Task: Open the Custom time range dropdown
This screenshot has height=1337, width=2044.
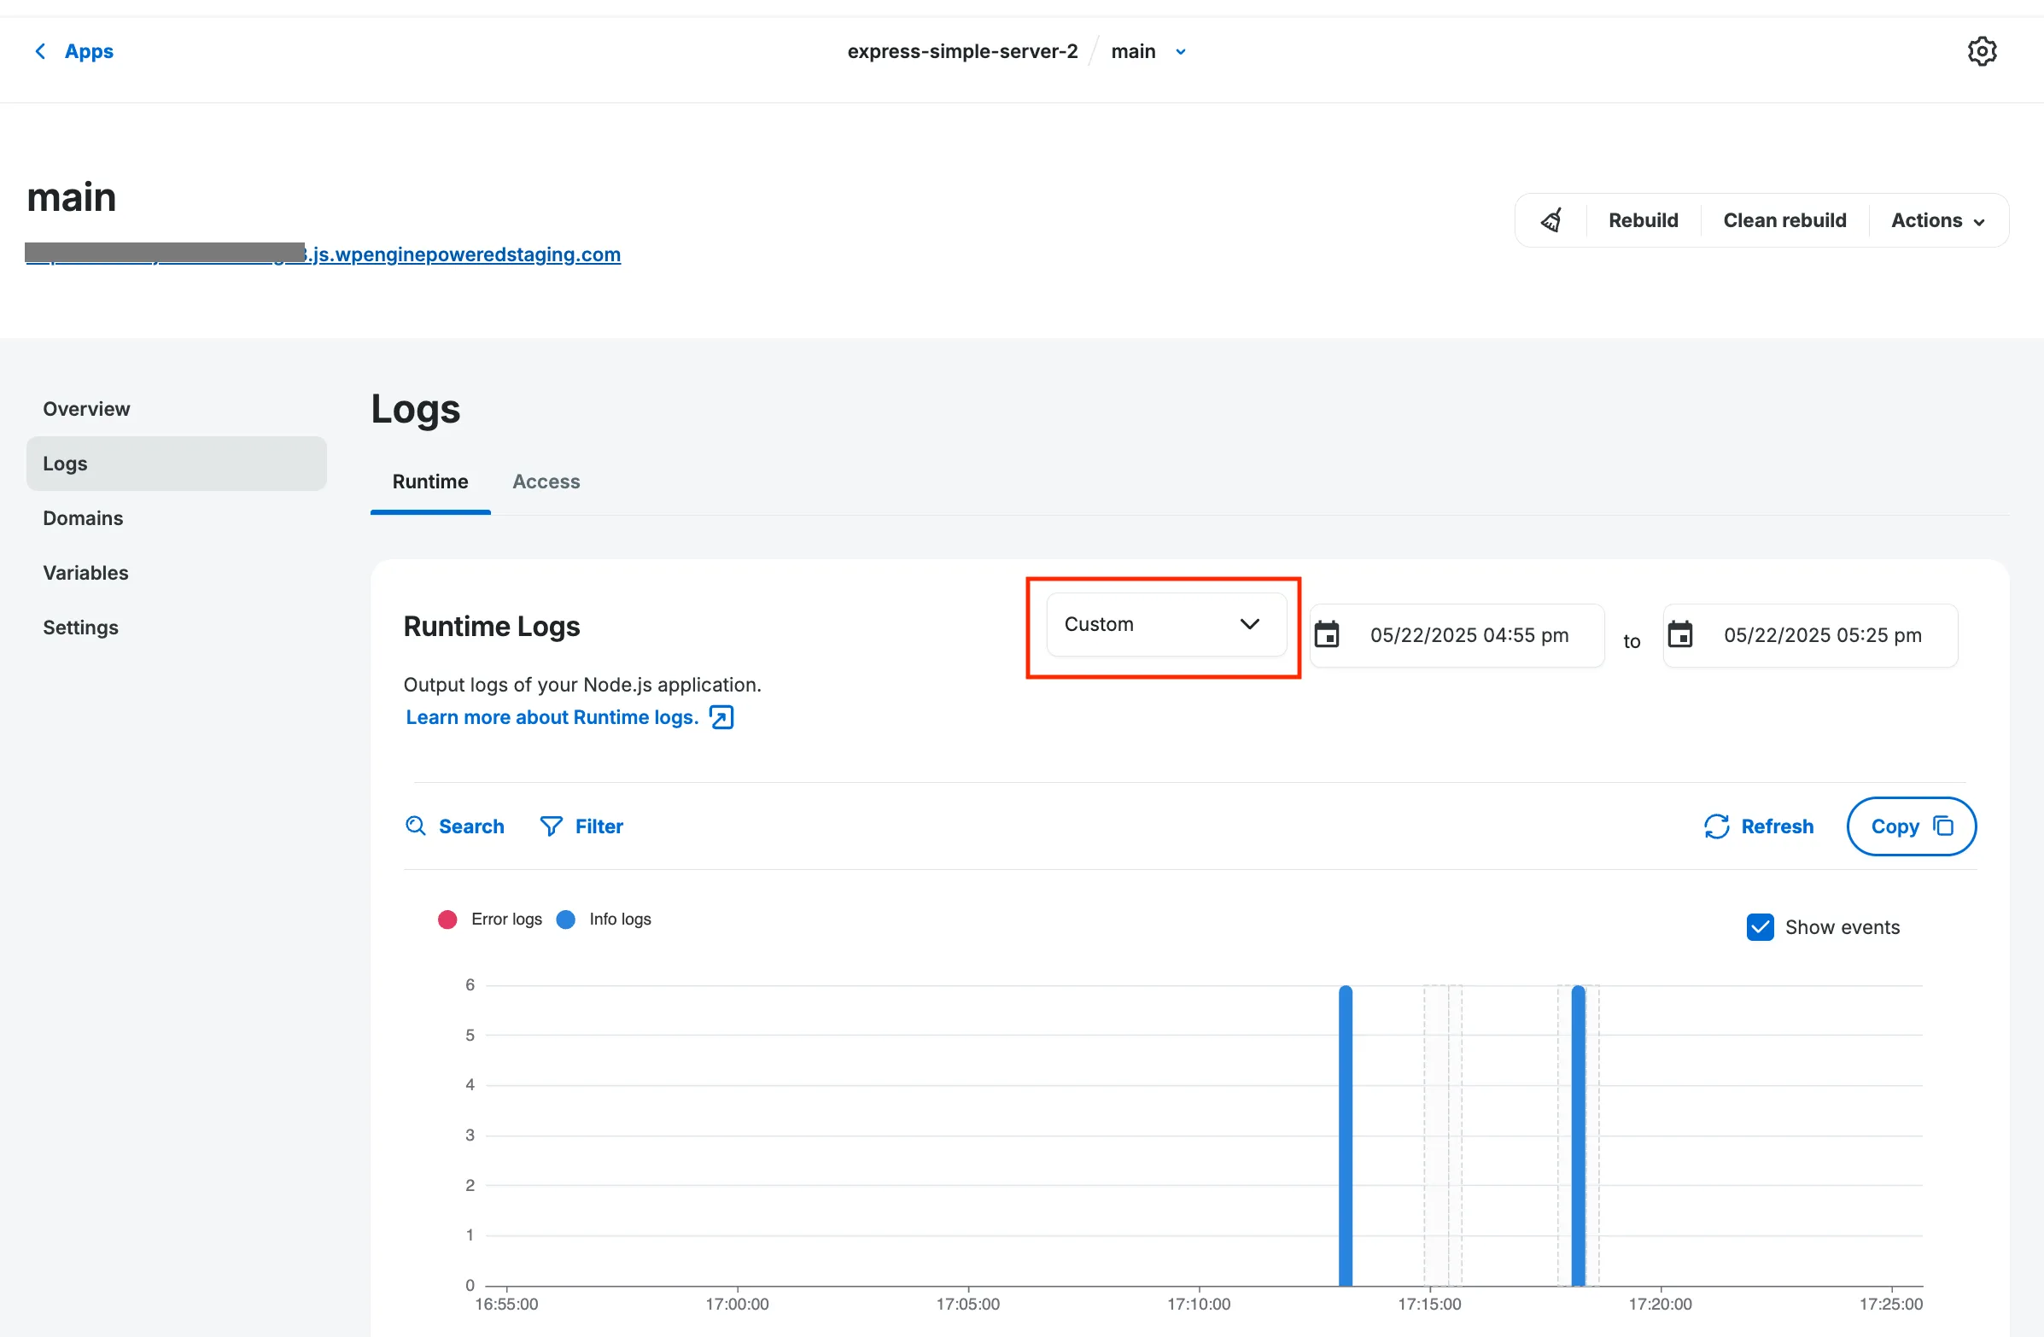Action: tap(1165, 624)
